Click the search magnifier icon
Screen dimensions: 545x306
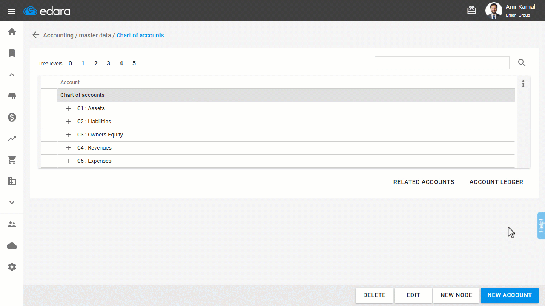pos(522,63)
